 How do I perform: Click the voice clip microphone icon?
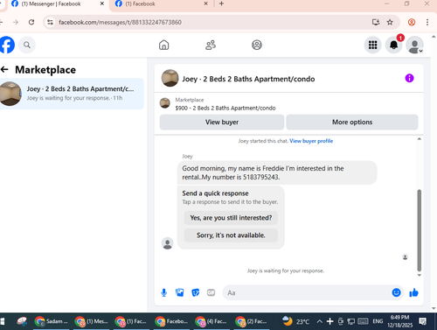(163, 292)
